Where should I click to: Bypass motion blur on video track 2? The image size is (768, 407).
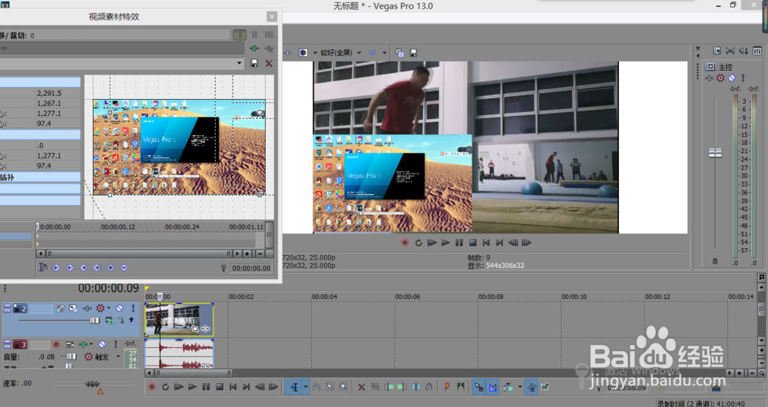pos(60,308)
